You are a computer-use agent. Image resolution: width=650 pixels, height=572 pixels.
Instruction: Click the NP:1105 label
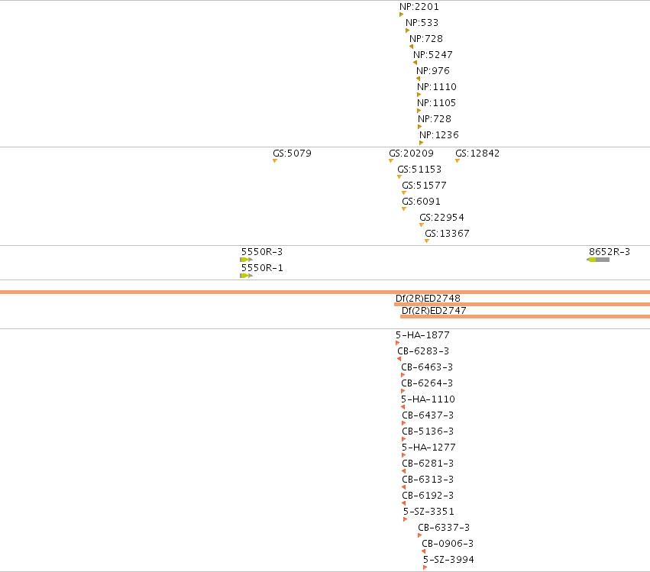coord(436,103)
